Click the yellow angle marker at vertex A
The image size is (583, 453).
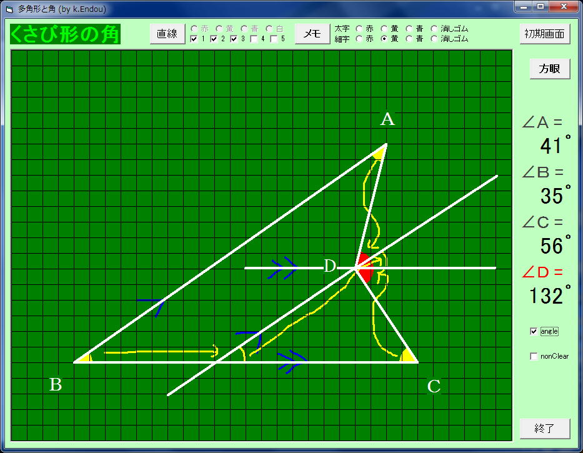coord(380,153)
